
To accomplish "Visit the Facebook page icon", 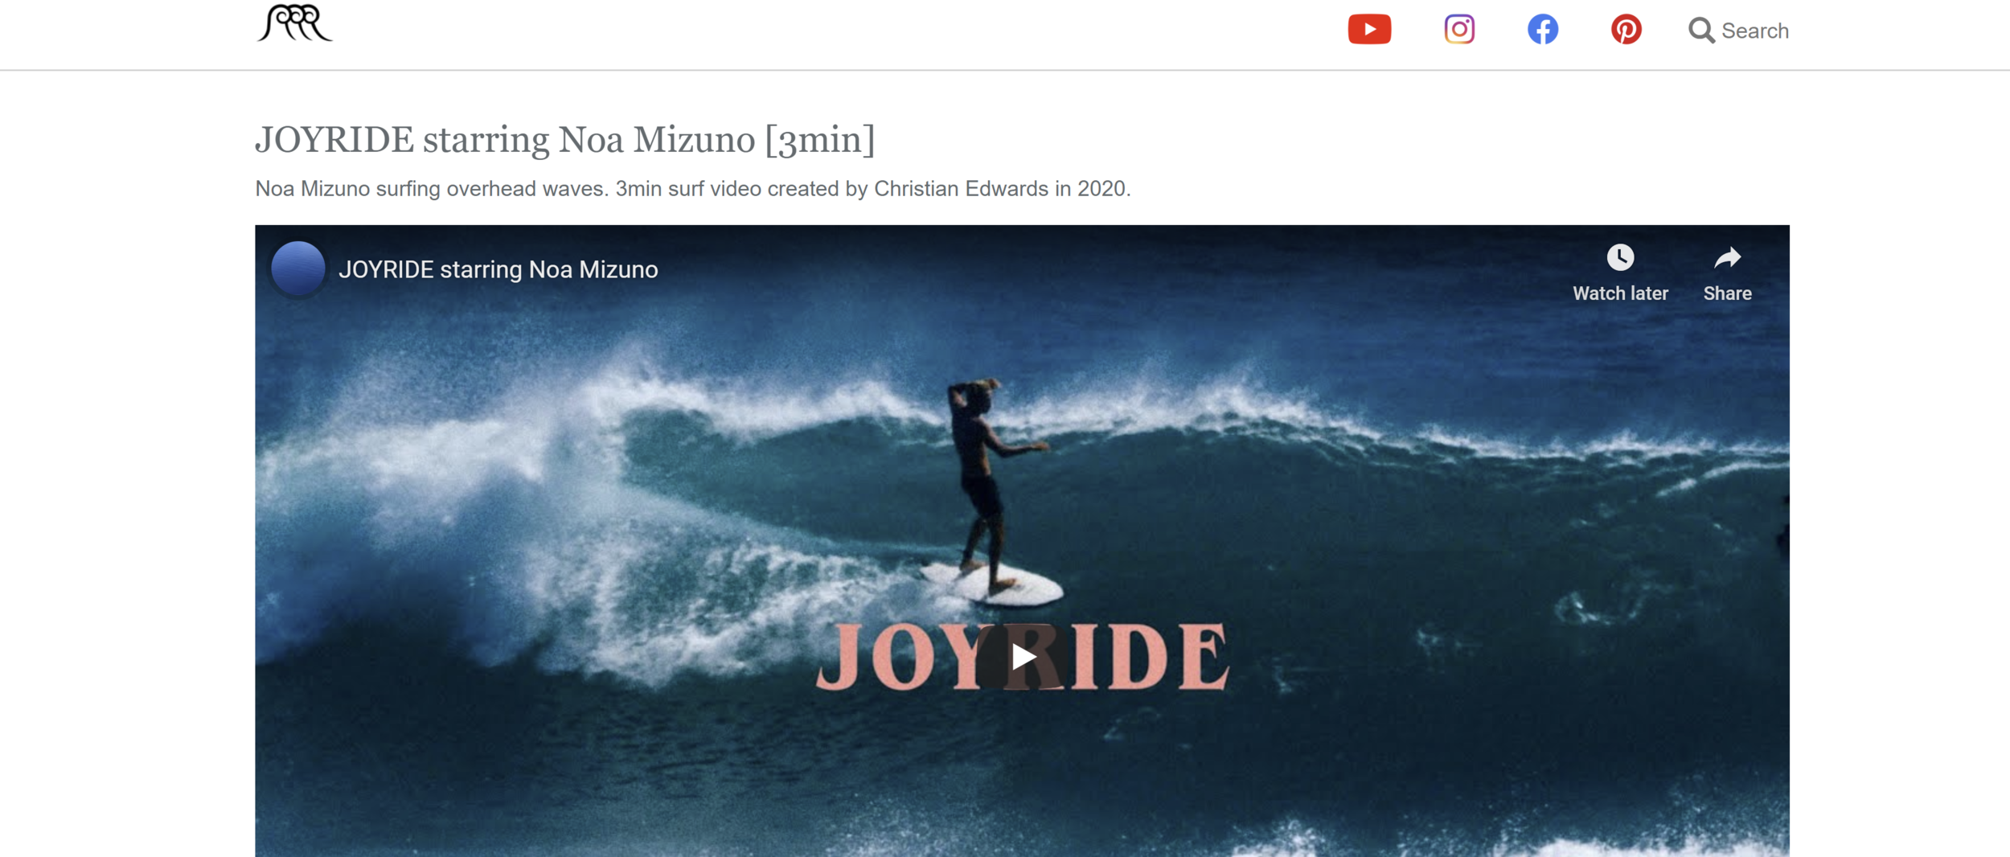I will tap(1542, 30).
